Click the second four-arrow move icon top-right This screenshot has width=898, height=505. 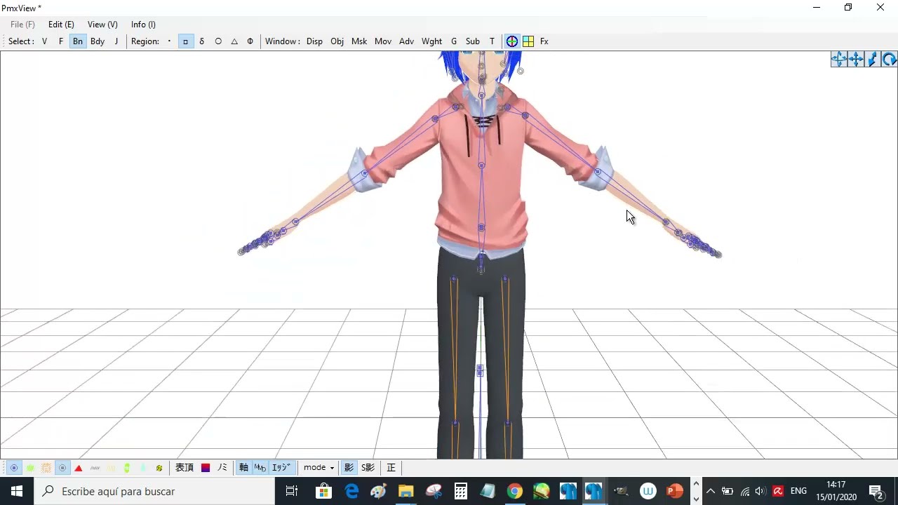pyautogui.click(x=856, y=60)
